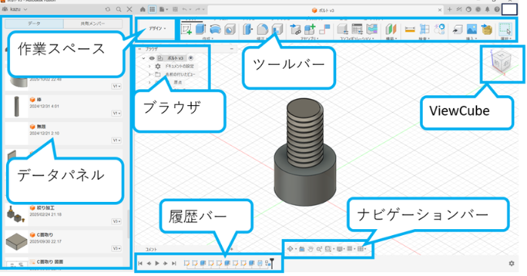Select the Press Pull tool
This screenshot has height=276, width=527.
(x=248, y=29)
